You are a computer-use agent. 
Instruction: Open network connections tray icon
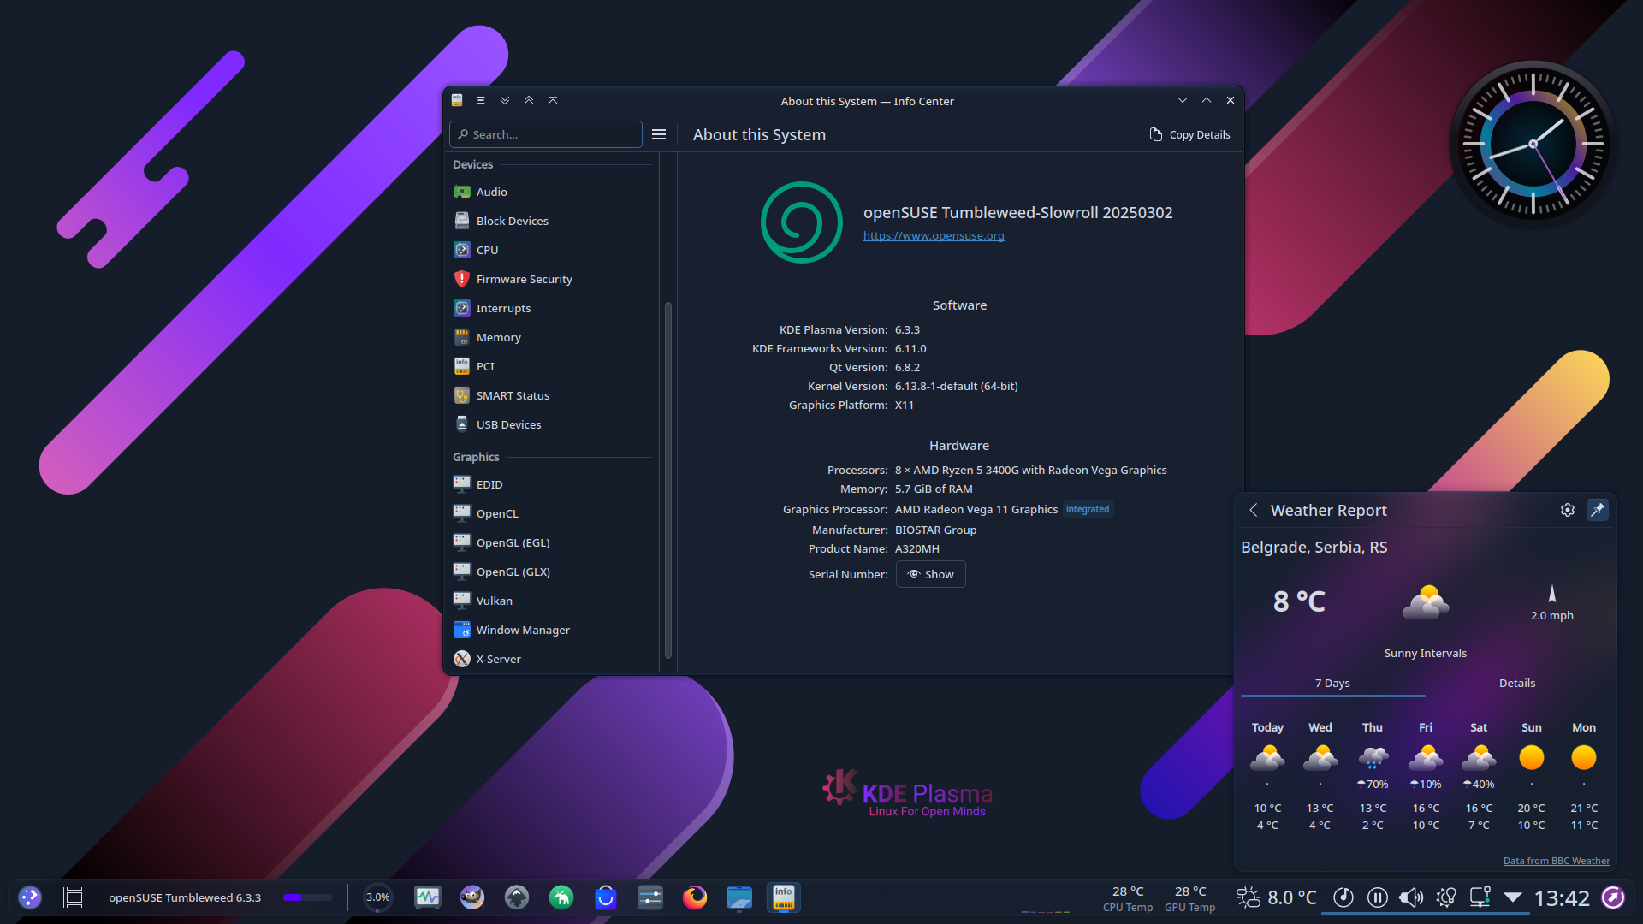(1480, 897)
